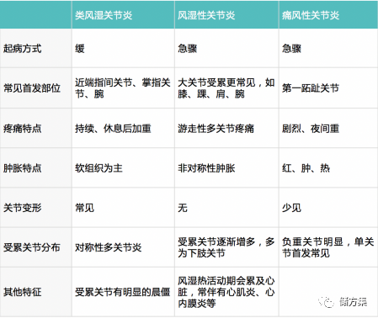The image size is (378, 318).
Task: Select the 肿胀特点 row label
Action: 22,168
